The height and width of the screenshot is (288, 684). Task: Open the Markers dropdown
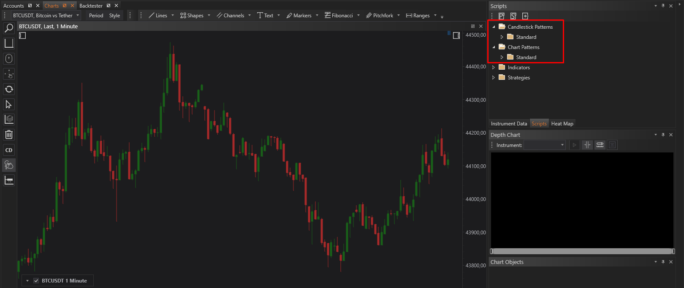317,16
